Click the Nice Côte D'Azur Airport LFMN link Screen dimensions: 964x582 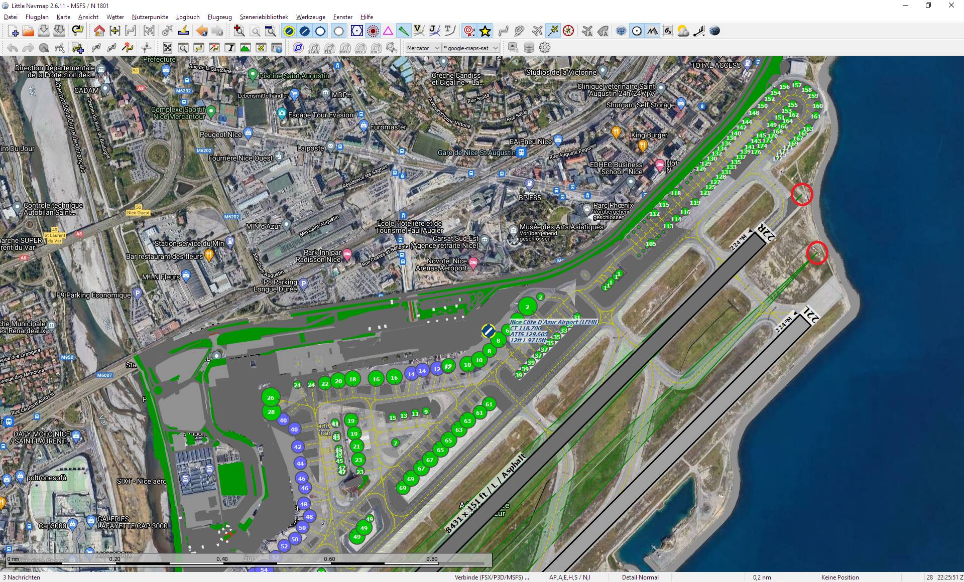[x=553, y=322]
